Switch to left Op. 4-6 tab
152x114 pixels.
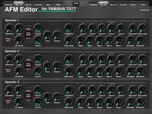click(x=28, y=4)
